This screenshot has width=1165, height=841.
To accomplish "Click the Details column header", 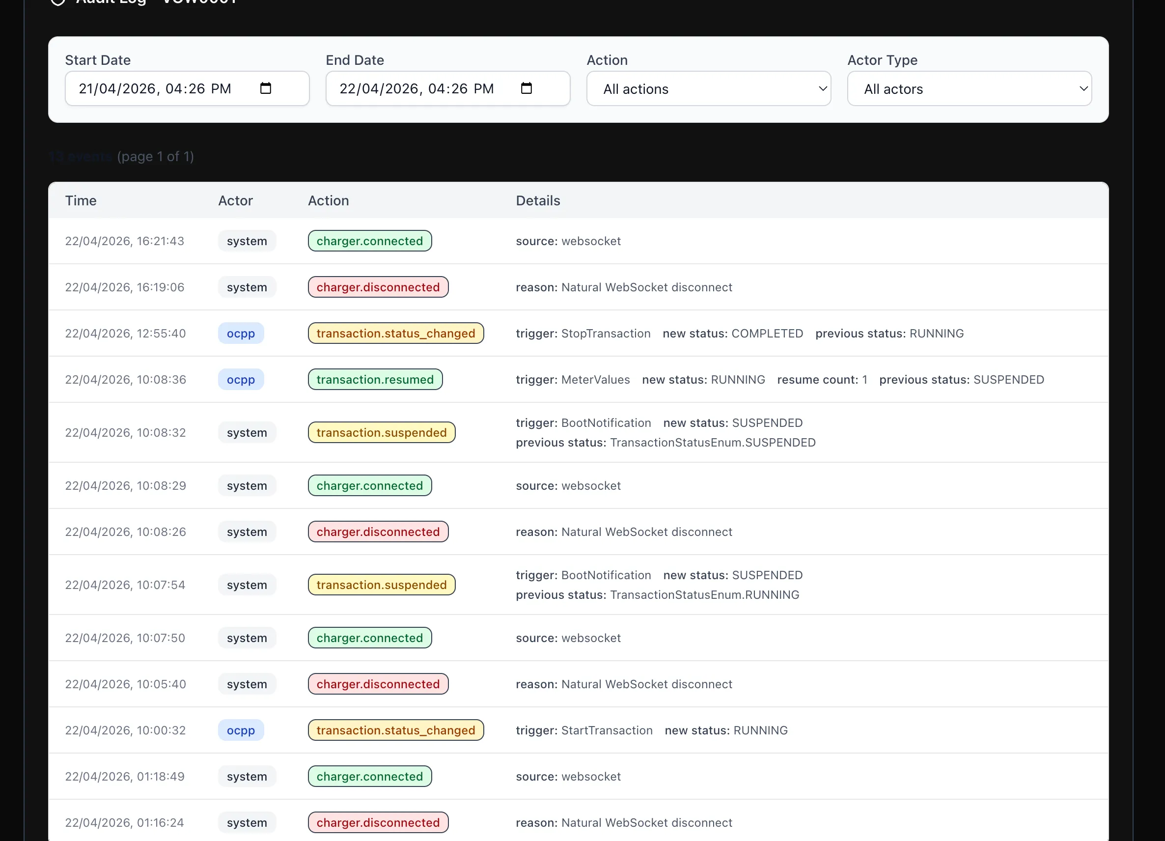I will [538, 201].
